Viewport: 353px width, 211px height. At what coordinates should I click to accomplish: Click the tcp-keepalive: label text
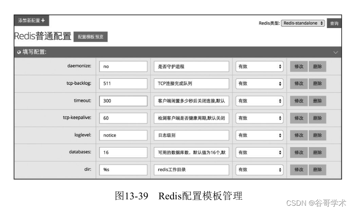[x=77, y=117]
